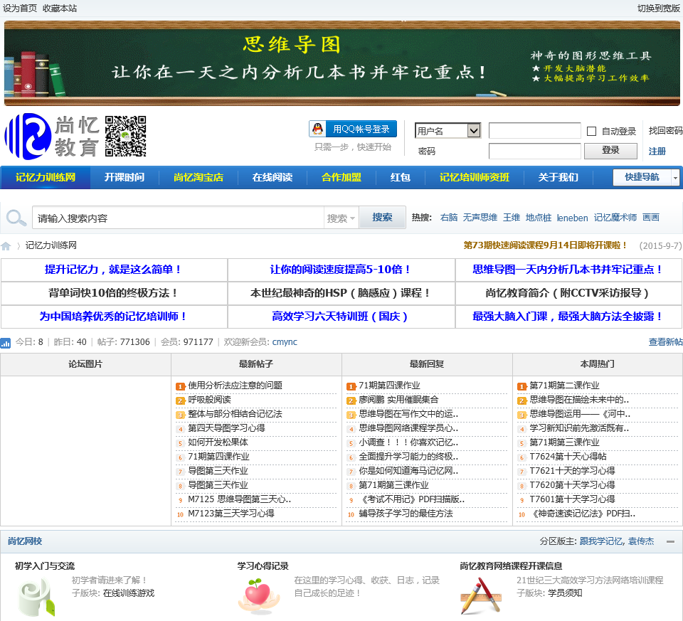Enable the 自动登录 checkbox

click(x=591, y=132)
